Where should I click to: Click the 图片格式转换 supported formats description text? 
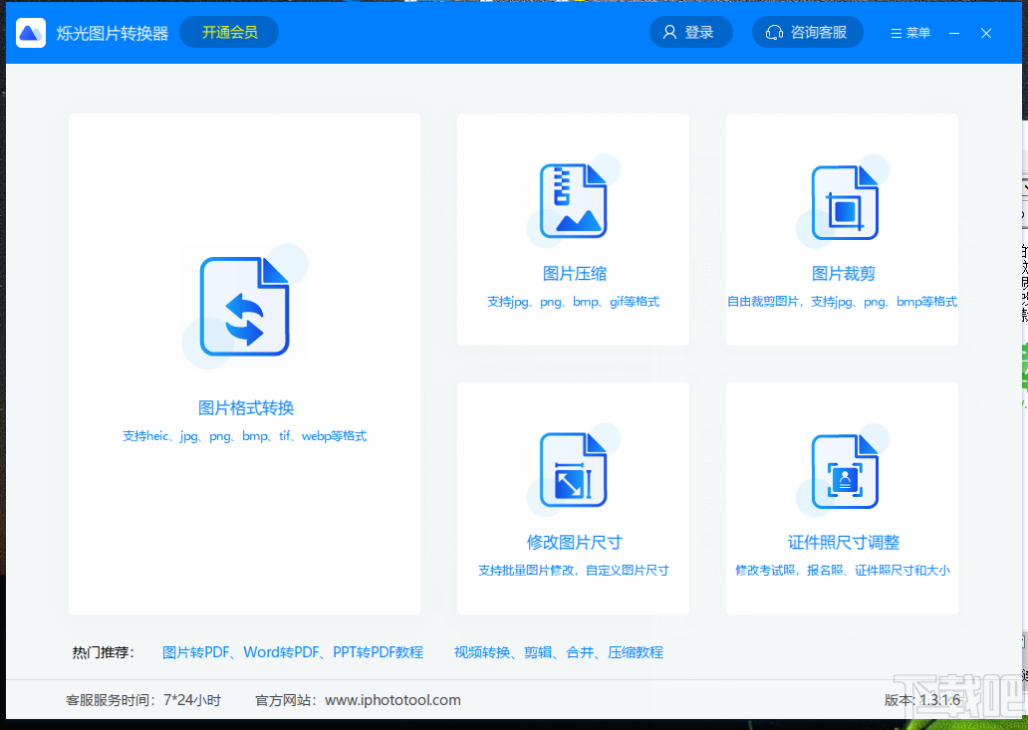pyautogui.click(x=244, y=435)
